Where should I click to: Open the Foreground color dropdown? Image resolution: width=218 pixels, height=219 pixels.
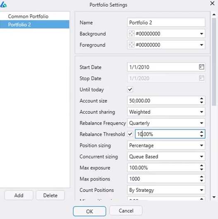(x=201, y=45)
